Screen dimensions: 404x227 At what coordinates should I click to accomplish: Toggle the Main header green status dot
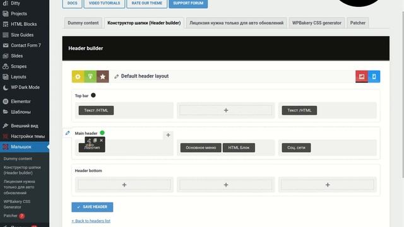(102, 133)
